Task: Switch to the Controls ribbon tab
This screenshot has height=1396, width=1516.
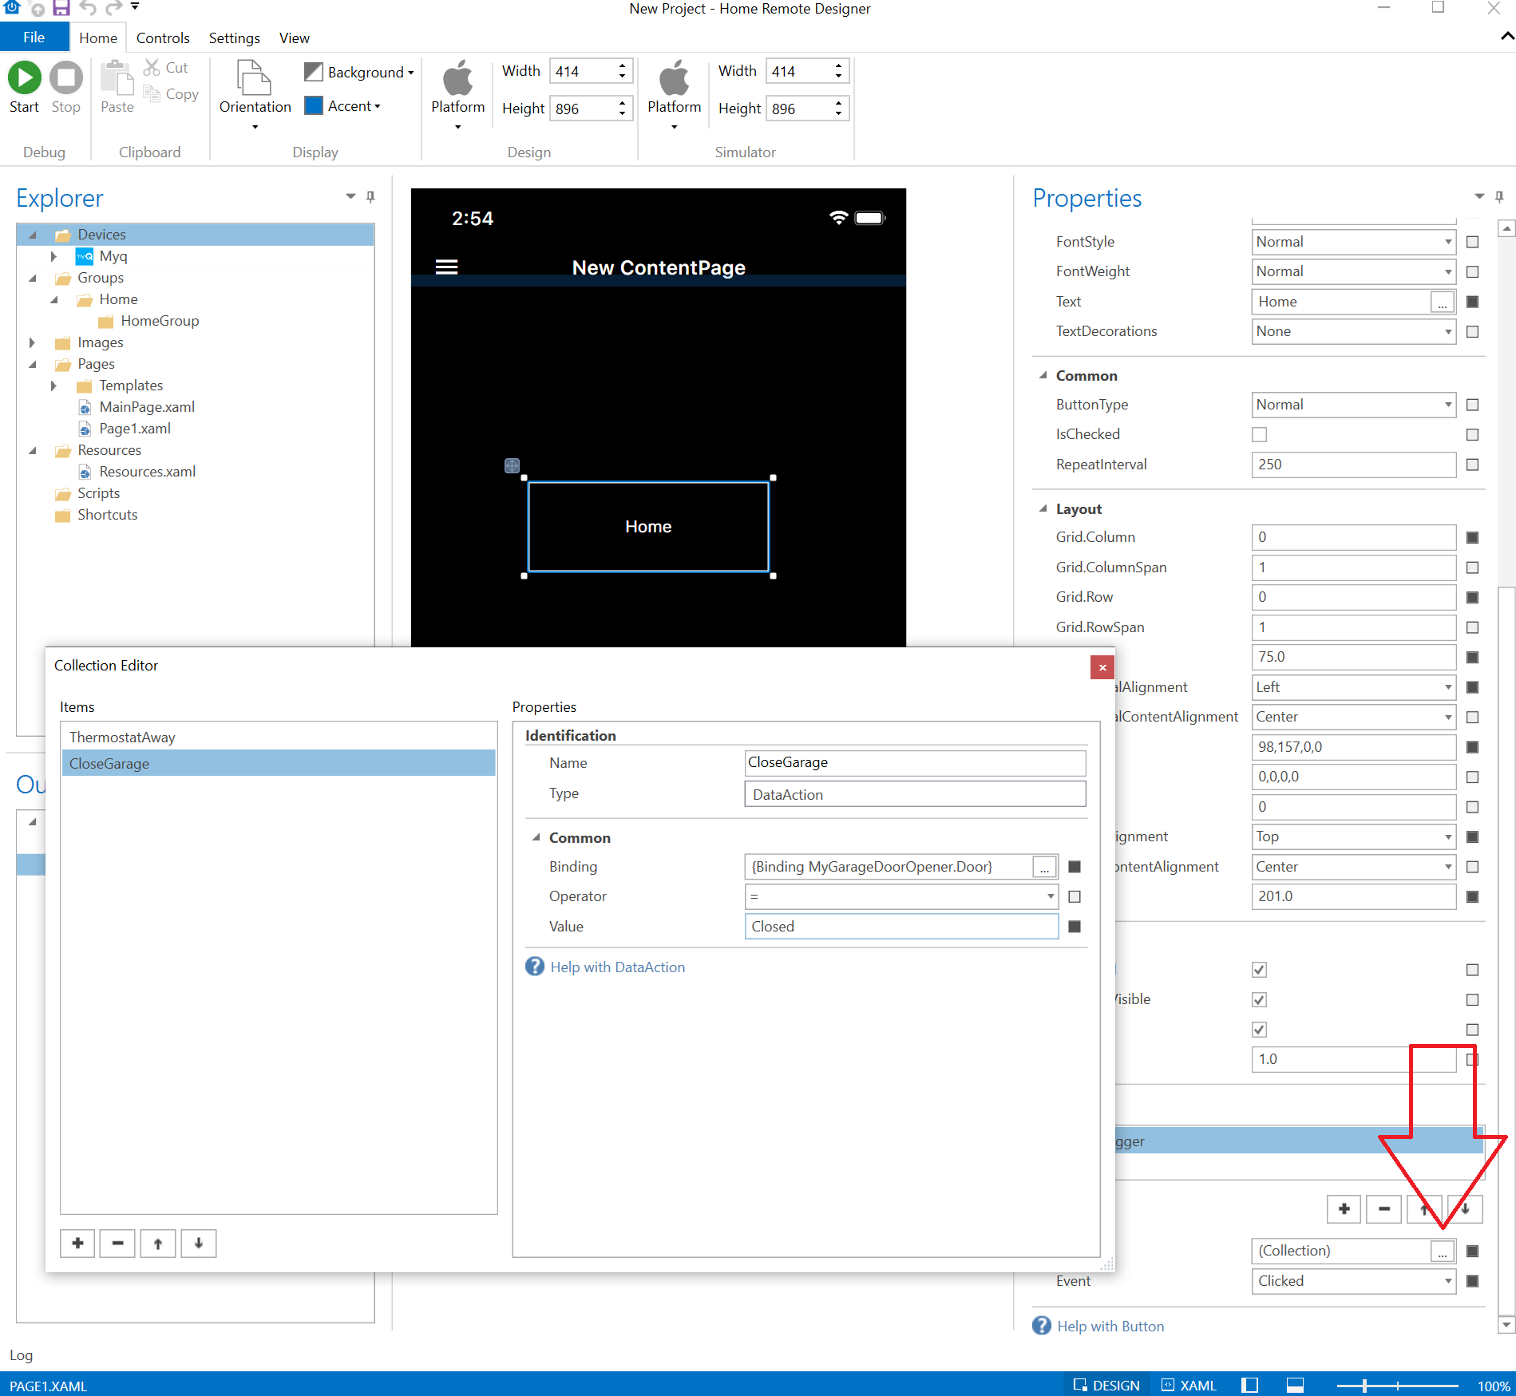Action: pos(163,38)
